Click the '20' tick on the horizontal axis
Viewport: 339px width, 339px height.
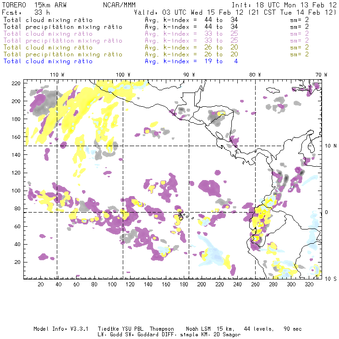coord(41,284)
